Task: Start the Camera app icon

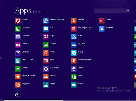Action: [x=18, y=45]
